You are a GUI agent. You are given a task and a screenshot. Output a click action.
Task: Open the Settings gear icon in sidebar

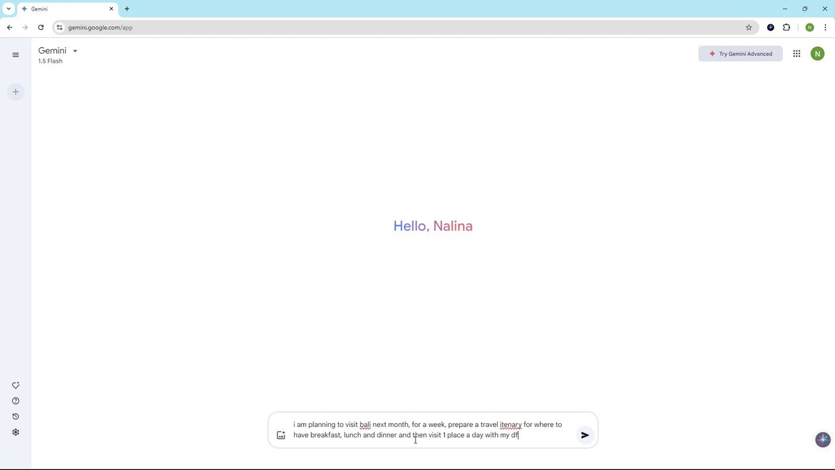click(16, 432)
